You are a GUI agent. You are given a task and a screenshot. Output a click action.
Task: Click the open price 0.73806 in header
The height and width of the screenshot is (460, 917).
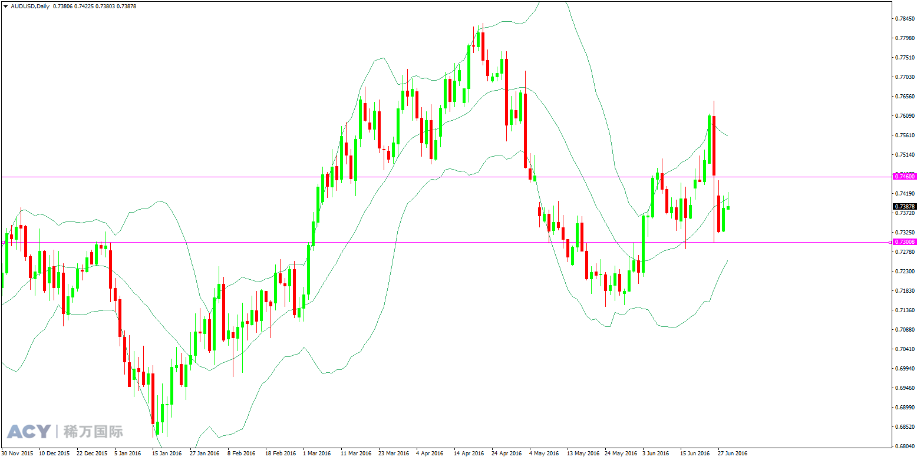coord(63,6)
